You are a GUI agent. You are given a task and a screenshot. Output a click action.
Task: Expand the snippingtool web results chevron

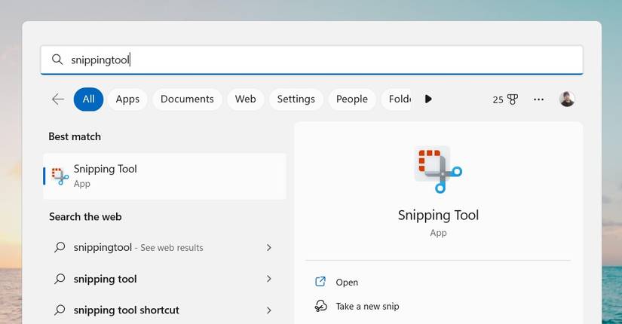point(269,247)
